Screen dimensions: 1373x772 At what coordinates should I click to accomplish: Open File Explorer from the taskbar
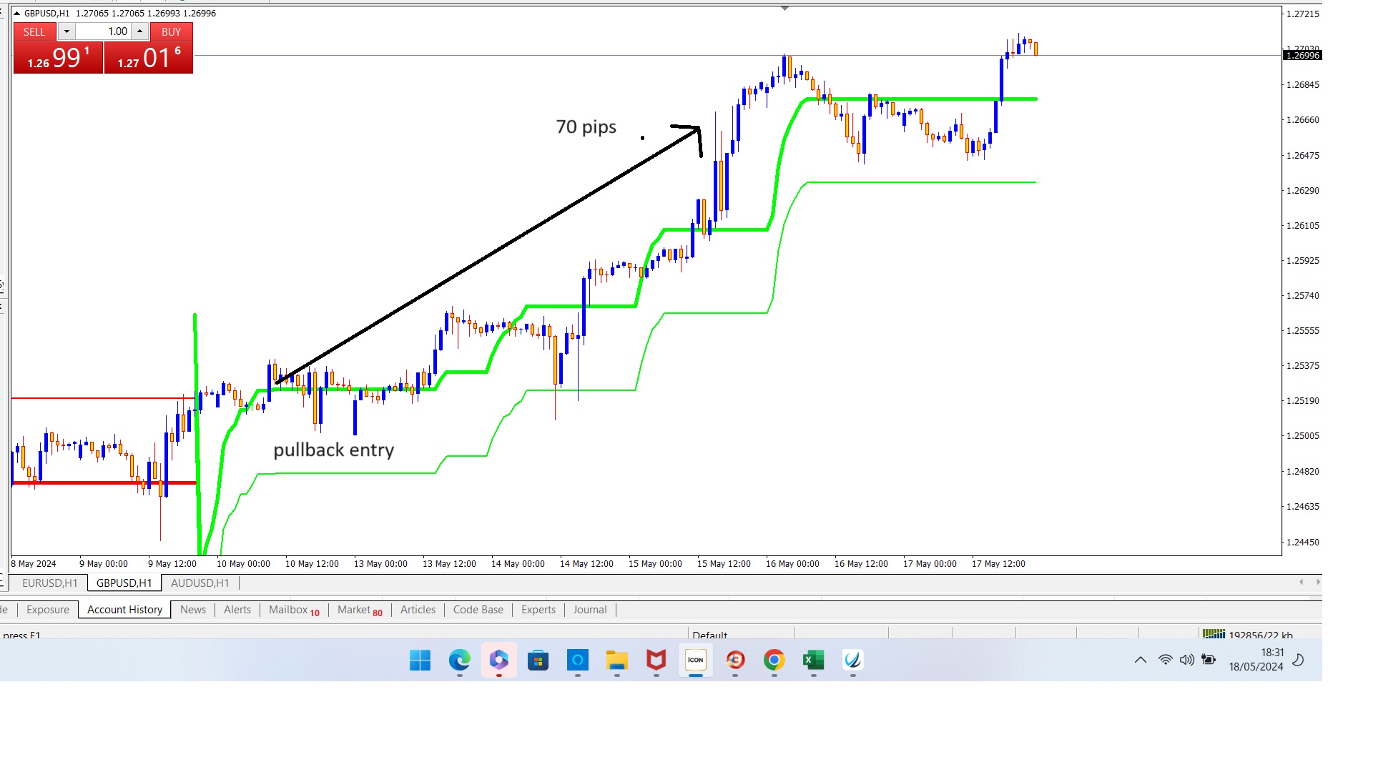616,660
